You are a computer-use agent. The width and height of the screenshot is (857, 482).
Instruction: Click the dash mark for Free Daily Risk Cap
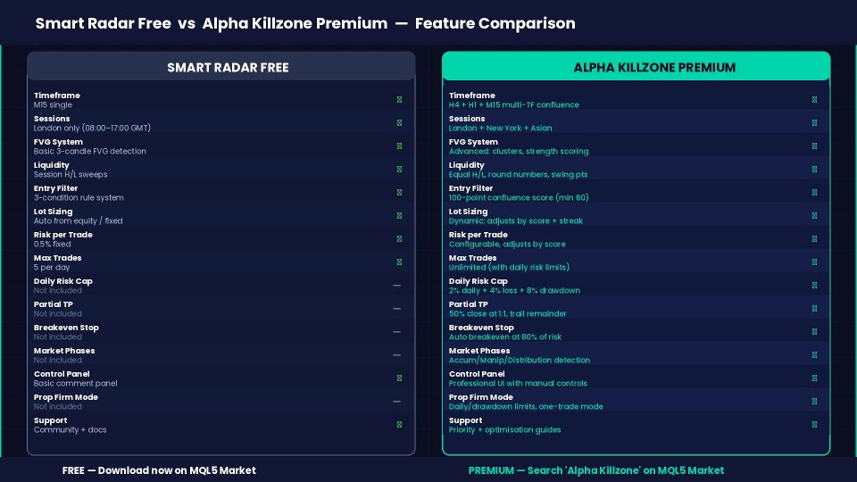[x=396, y=286]
